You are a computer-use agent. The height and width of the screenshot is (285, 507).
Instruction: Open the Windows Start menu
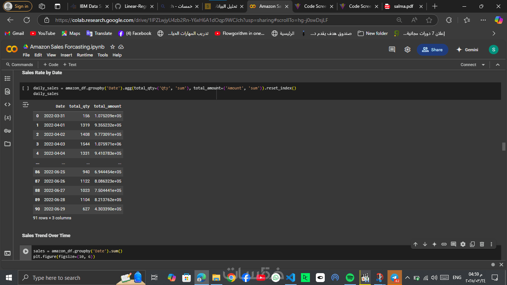(9, 278)
